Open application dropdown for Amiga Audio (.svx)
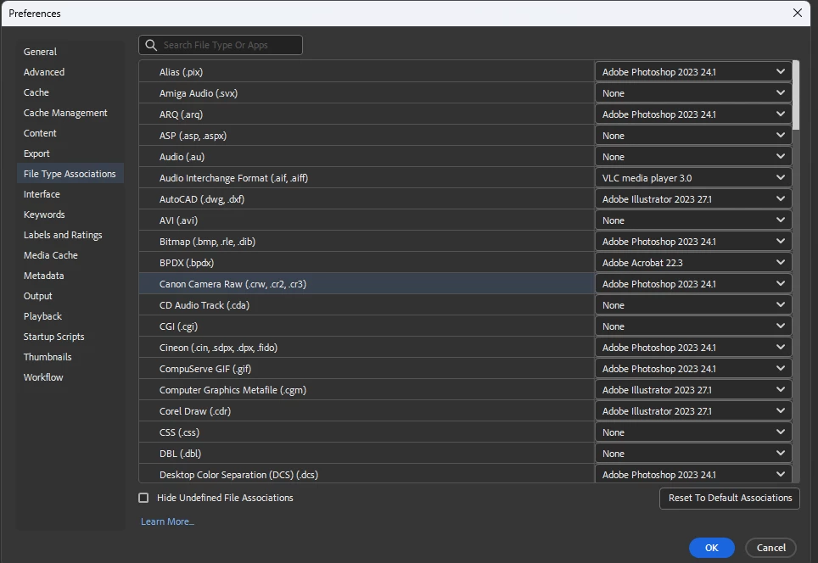818x563 pixels. tap(693, 93)
